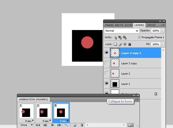Switch to the History tab
Viewport: 173px width, 128px height.
[x=119, y=25]
